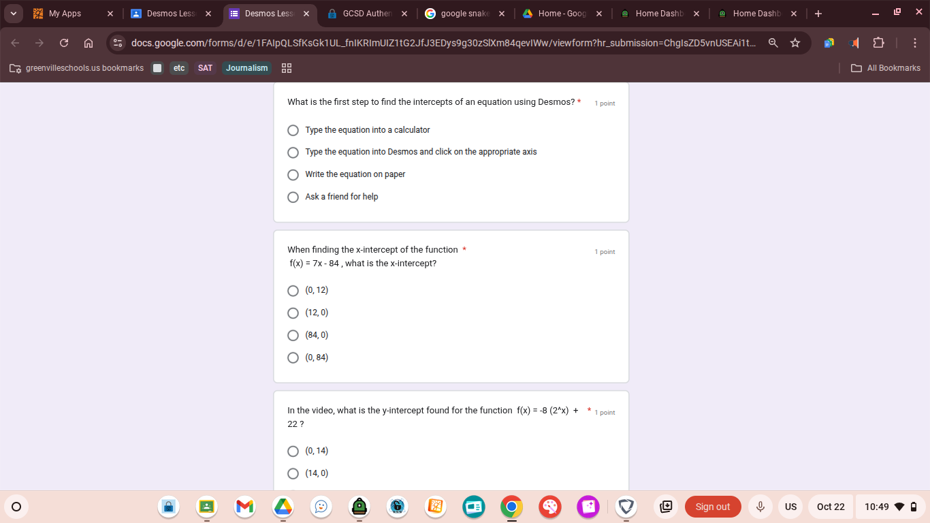Open the SAT bookmark link
Screen dimensions: 930x523
point(205,67)
